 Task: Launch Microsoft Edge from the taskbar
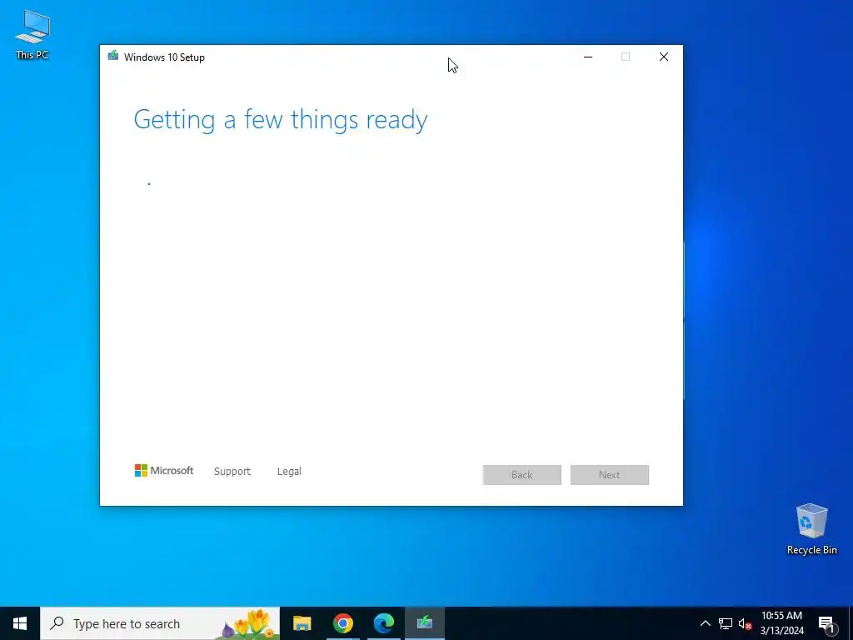coord(384,623)
